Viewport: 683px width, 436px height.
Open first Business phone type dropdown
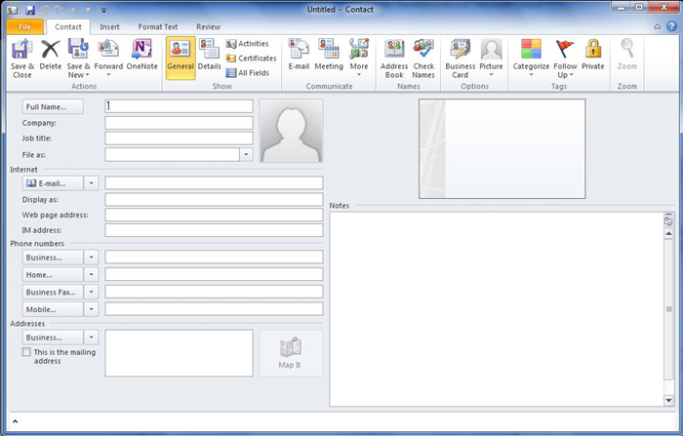tap(91, 258)
